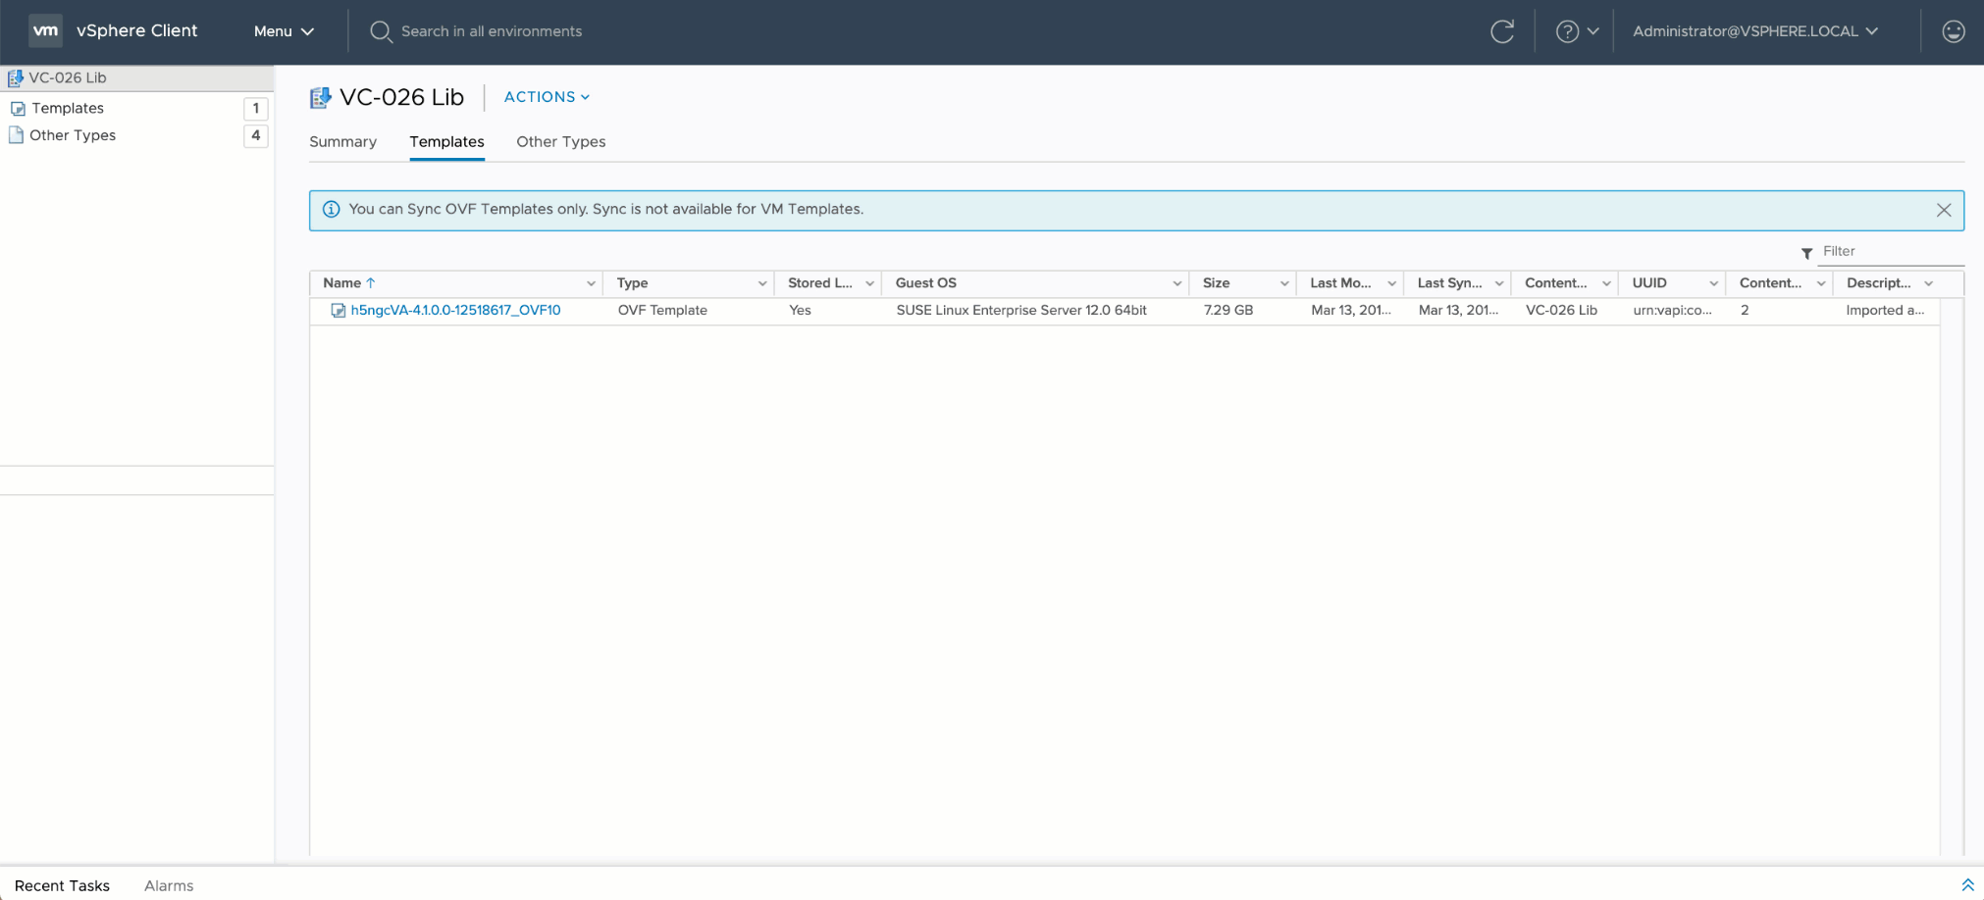
Task: Select the Templates tab
Action: (x=446, y=142)
